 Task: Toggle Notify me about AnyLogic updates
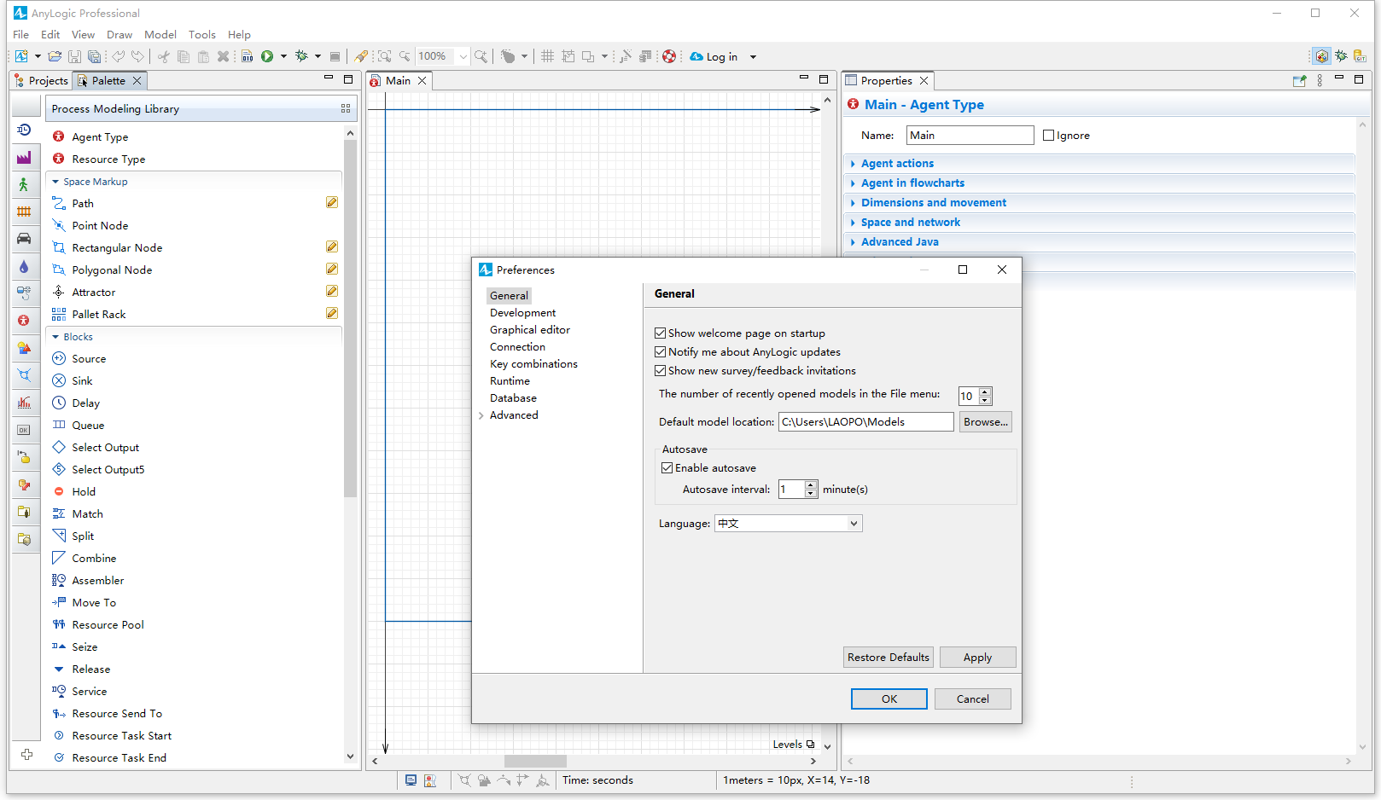pos(660,352)
